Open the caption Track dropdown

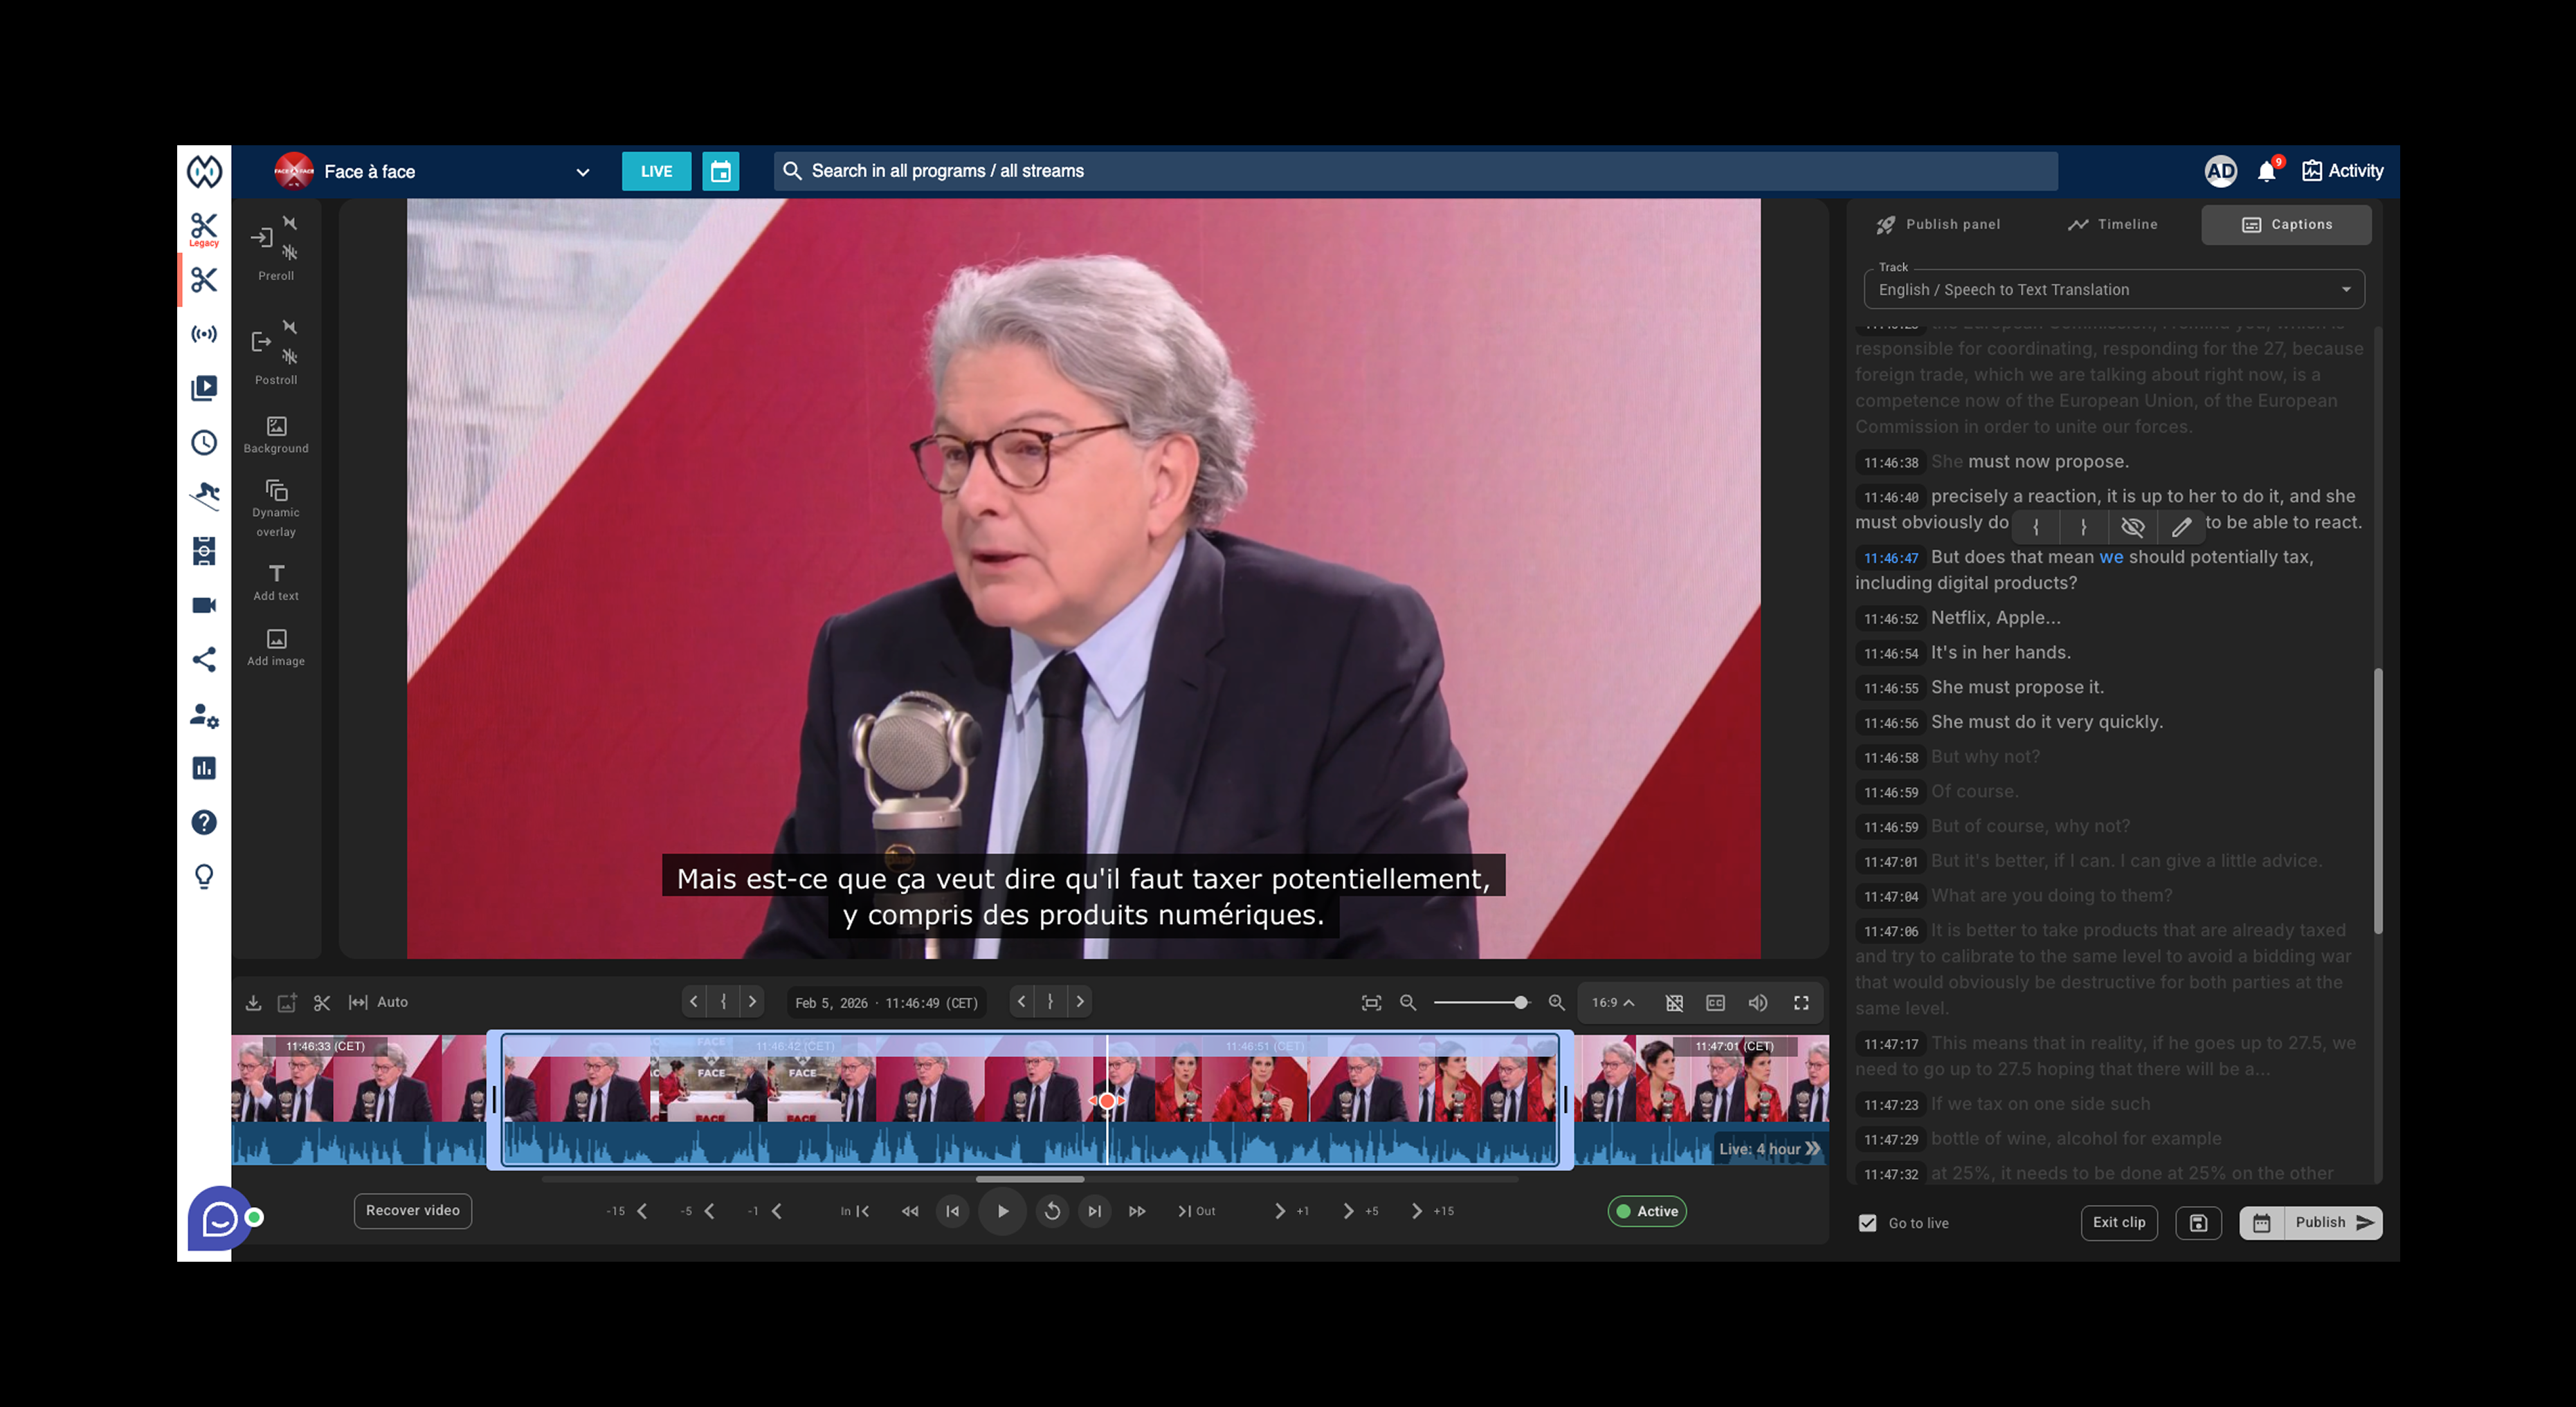[2113, 290]
